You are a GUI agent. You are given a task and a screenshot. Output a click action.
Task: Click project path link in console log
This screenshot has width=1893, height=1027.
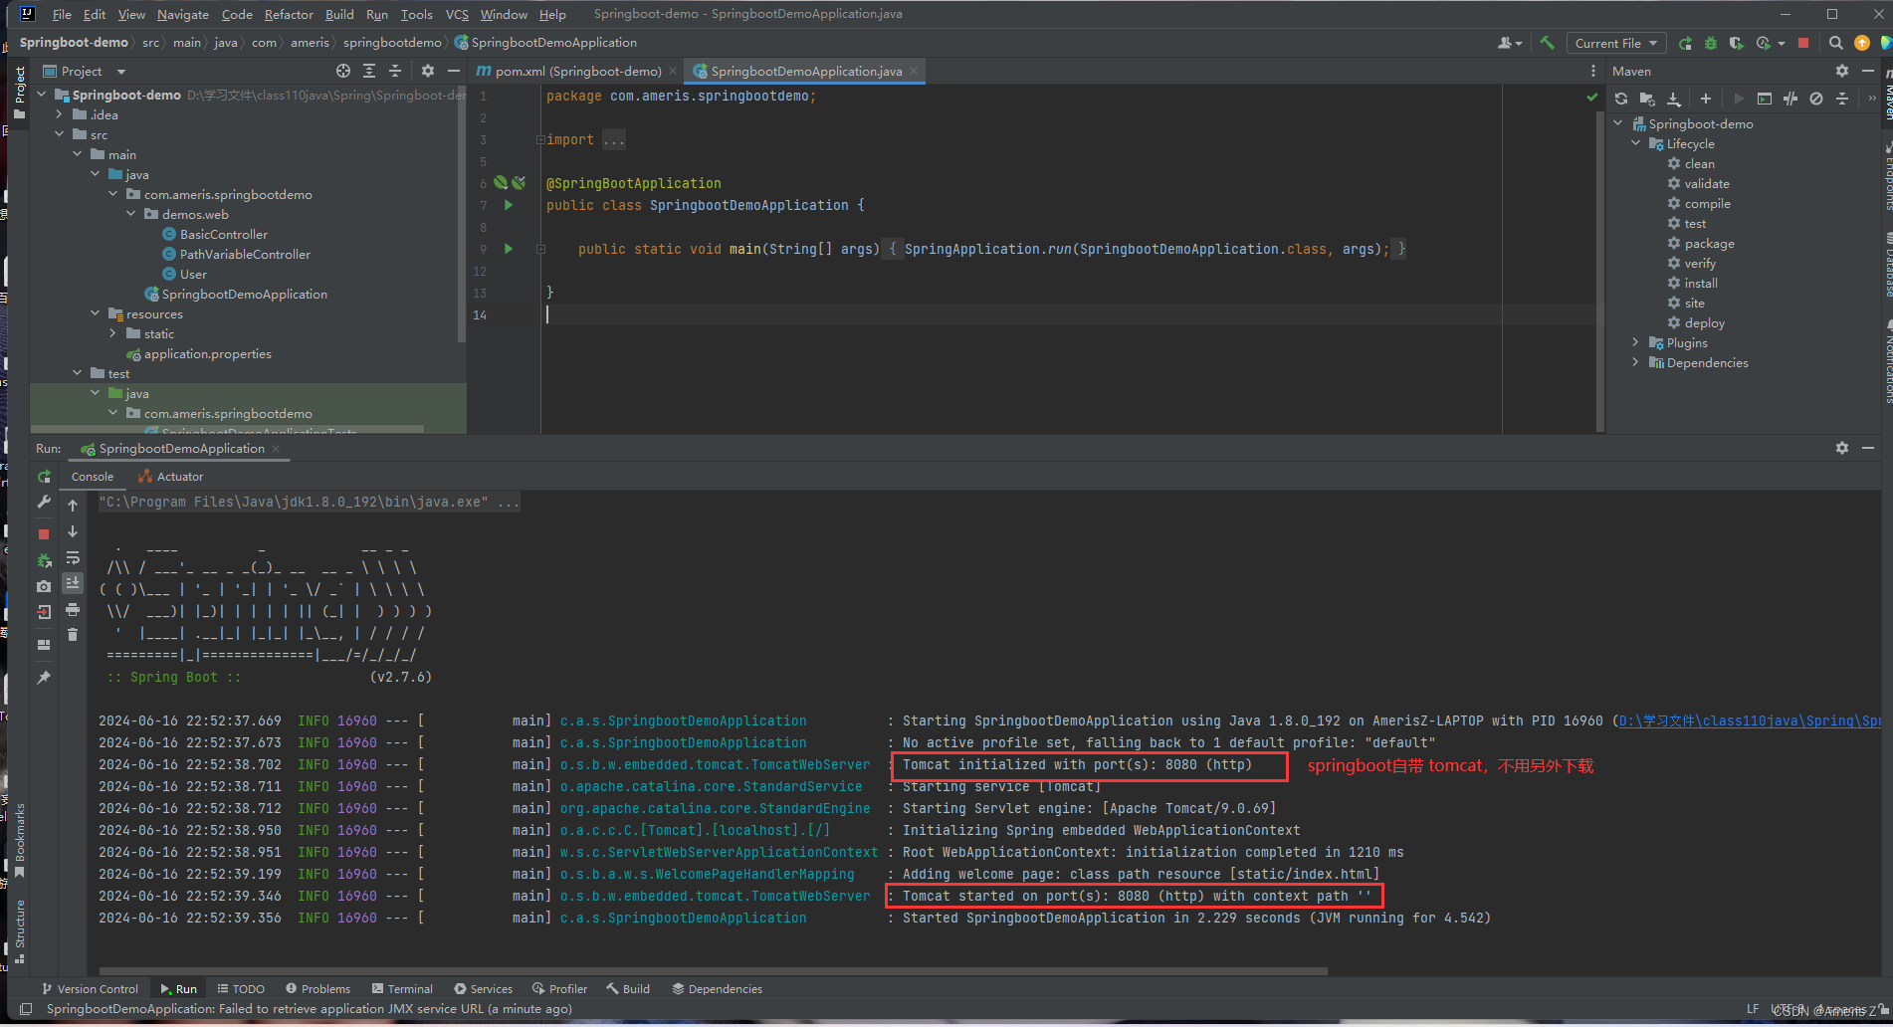click(1750, 720)
